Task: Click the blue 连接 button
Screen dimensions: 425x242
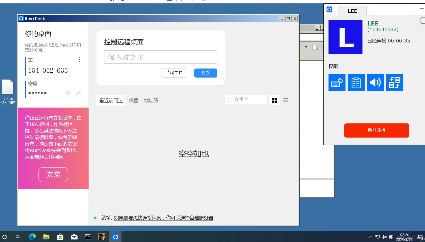Action: point(206,73)
